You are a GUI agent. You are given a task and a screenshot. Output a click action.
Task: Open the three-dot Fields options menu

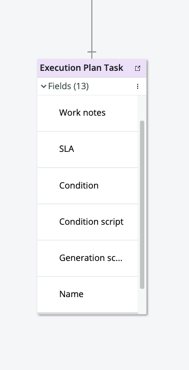pos(138,86)
